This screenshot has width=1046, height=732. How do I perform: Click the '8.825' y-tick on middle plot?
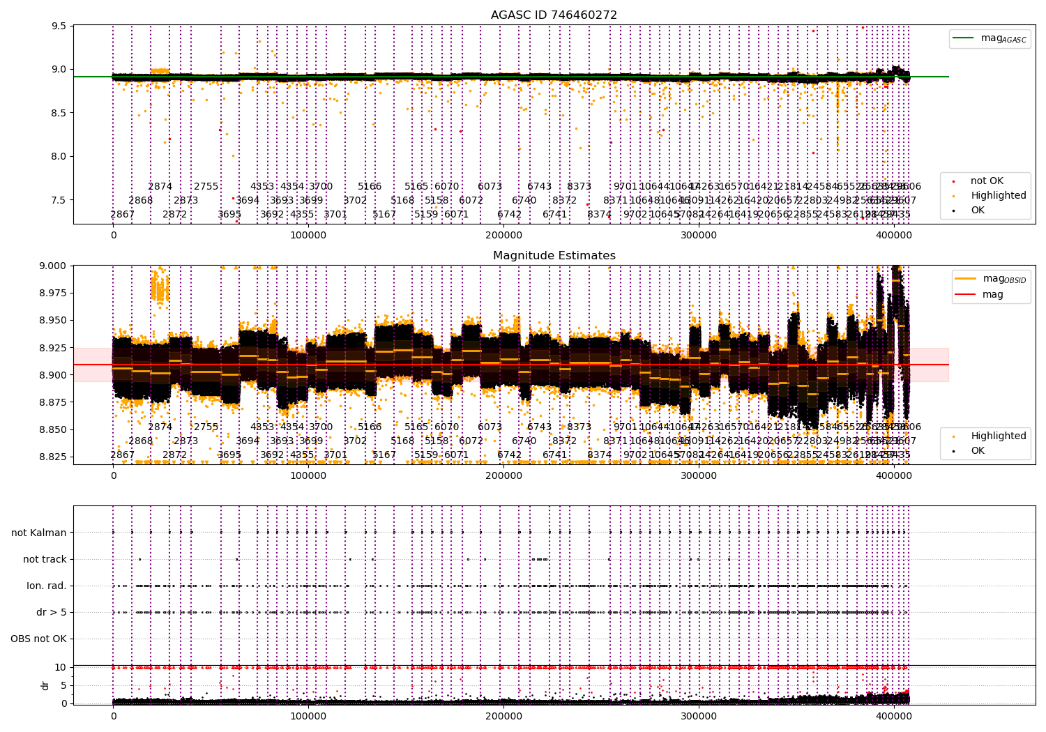[54, 457]
